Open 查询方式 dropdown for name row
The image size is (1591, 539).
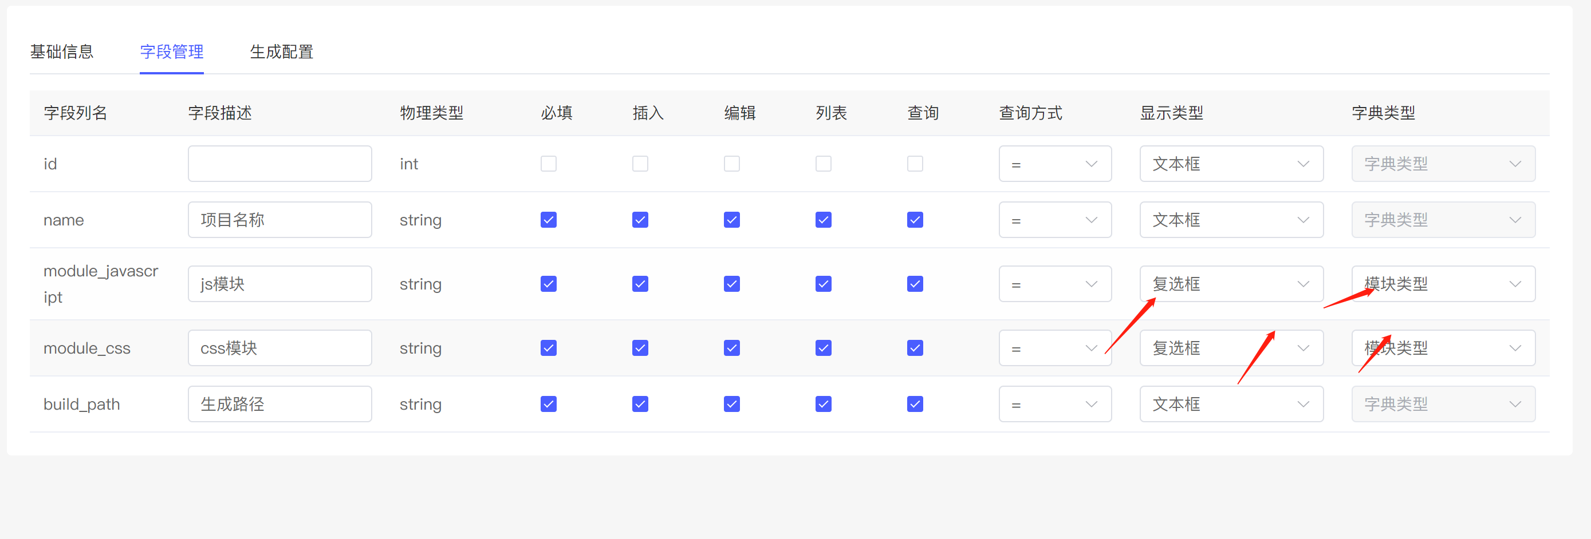tap(1055, 220)
